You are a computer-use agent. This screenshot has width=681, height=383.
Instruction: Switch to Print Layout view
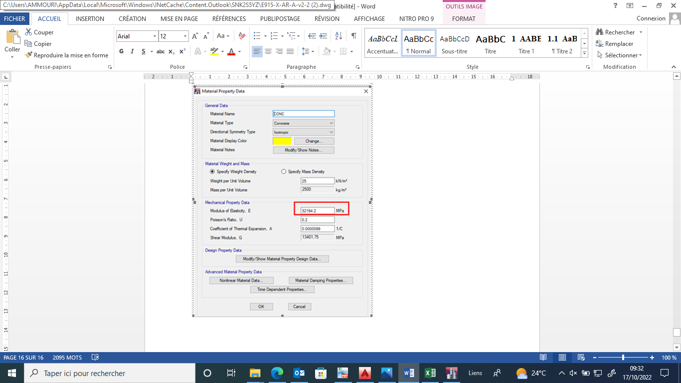562,358
